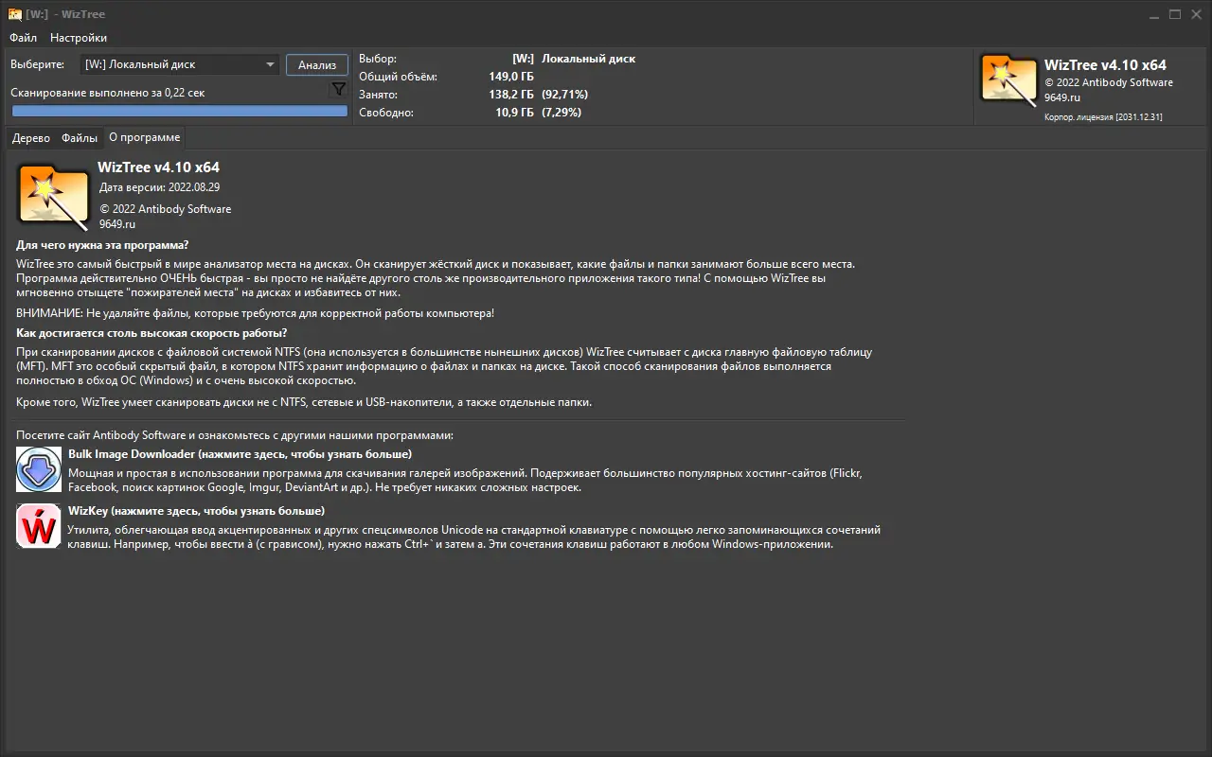1212x757 pixels.
Task: Click the filter funnel icon
Action: [337, 88]
